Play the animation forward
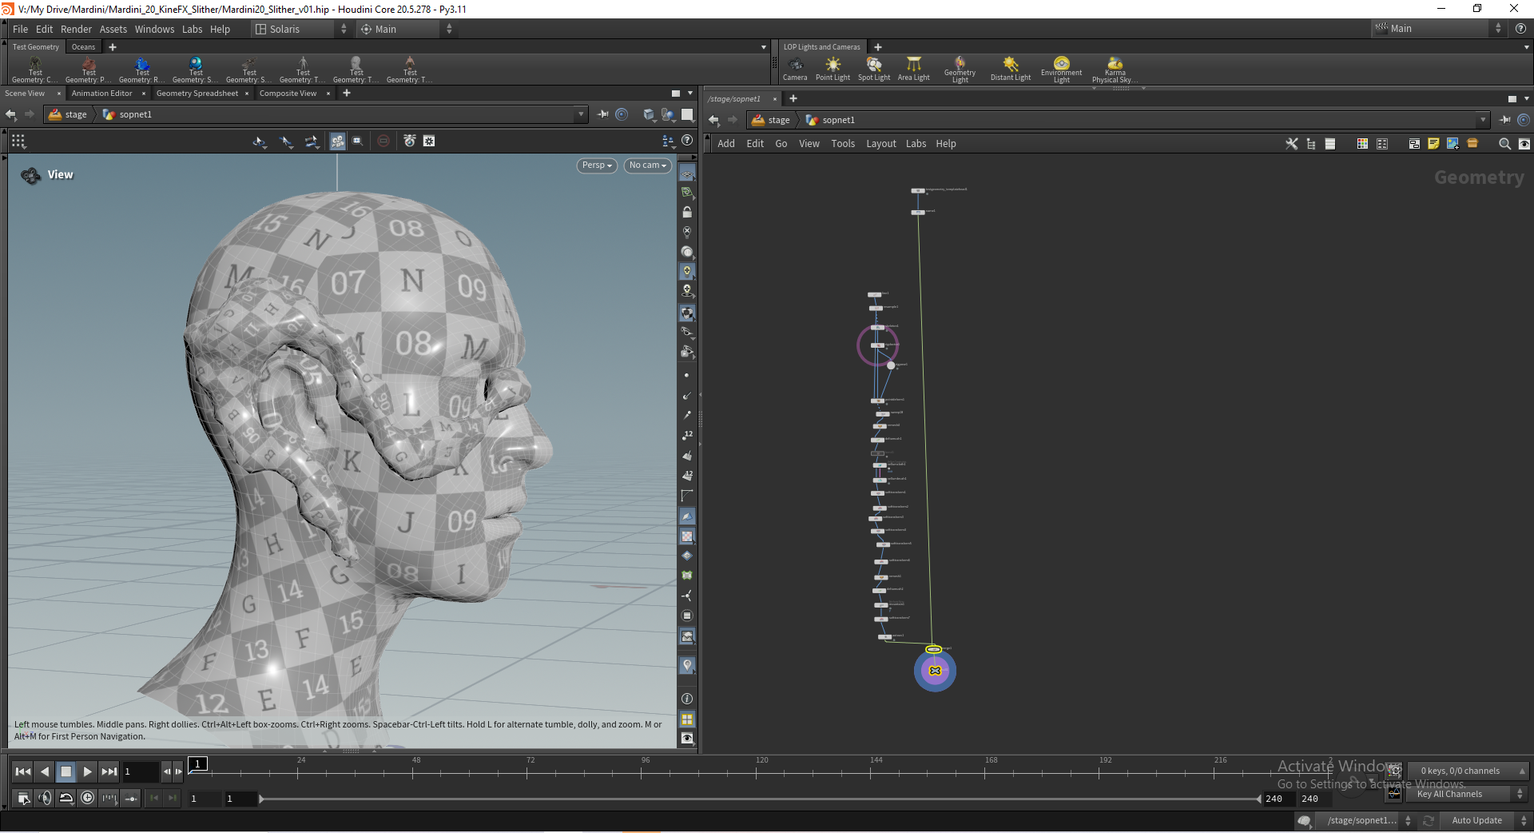 point(88,771)
